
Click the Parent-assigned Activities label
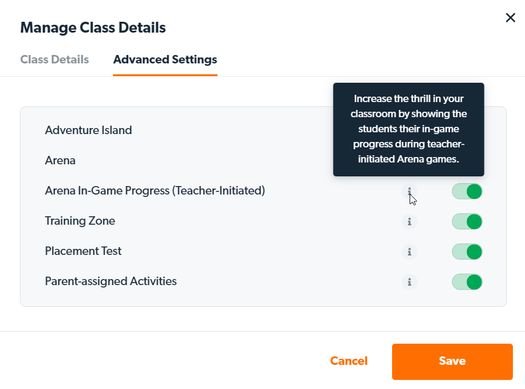pos(111,281)
